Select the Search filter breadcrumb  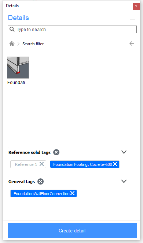pos(33,44)
